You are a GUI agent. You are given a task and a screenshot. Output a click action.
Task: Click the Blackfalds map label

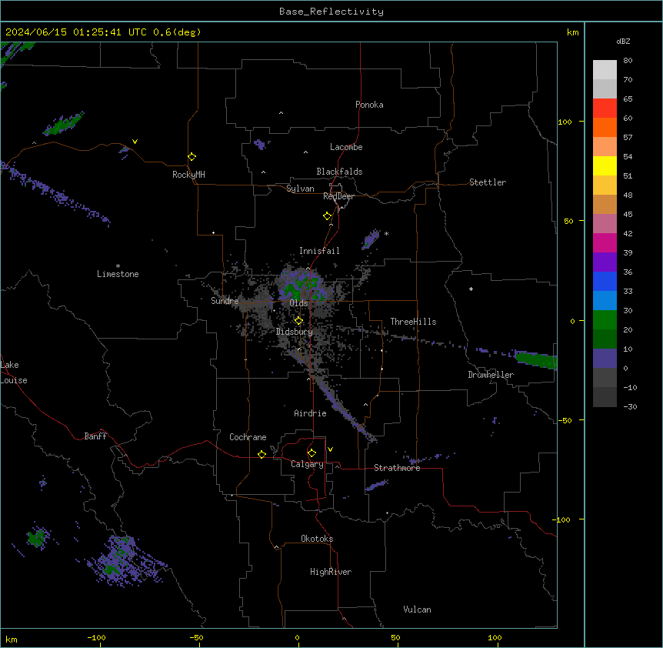pos(339,172)
